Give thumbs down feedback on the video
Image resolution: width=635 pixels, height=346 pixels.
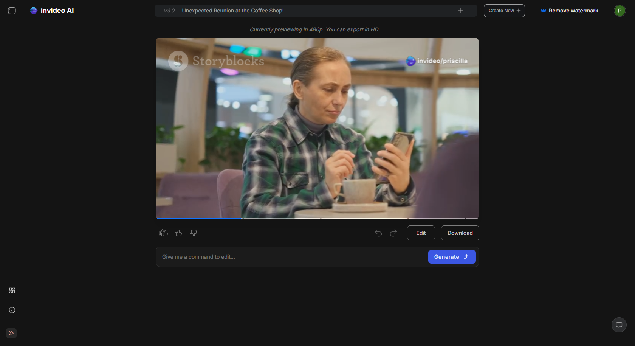pyautogui.click(x=193, y=233)
